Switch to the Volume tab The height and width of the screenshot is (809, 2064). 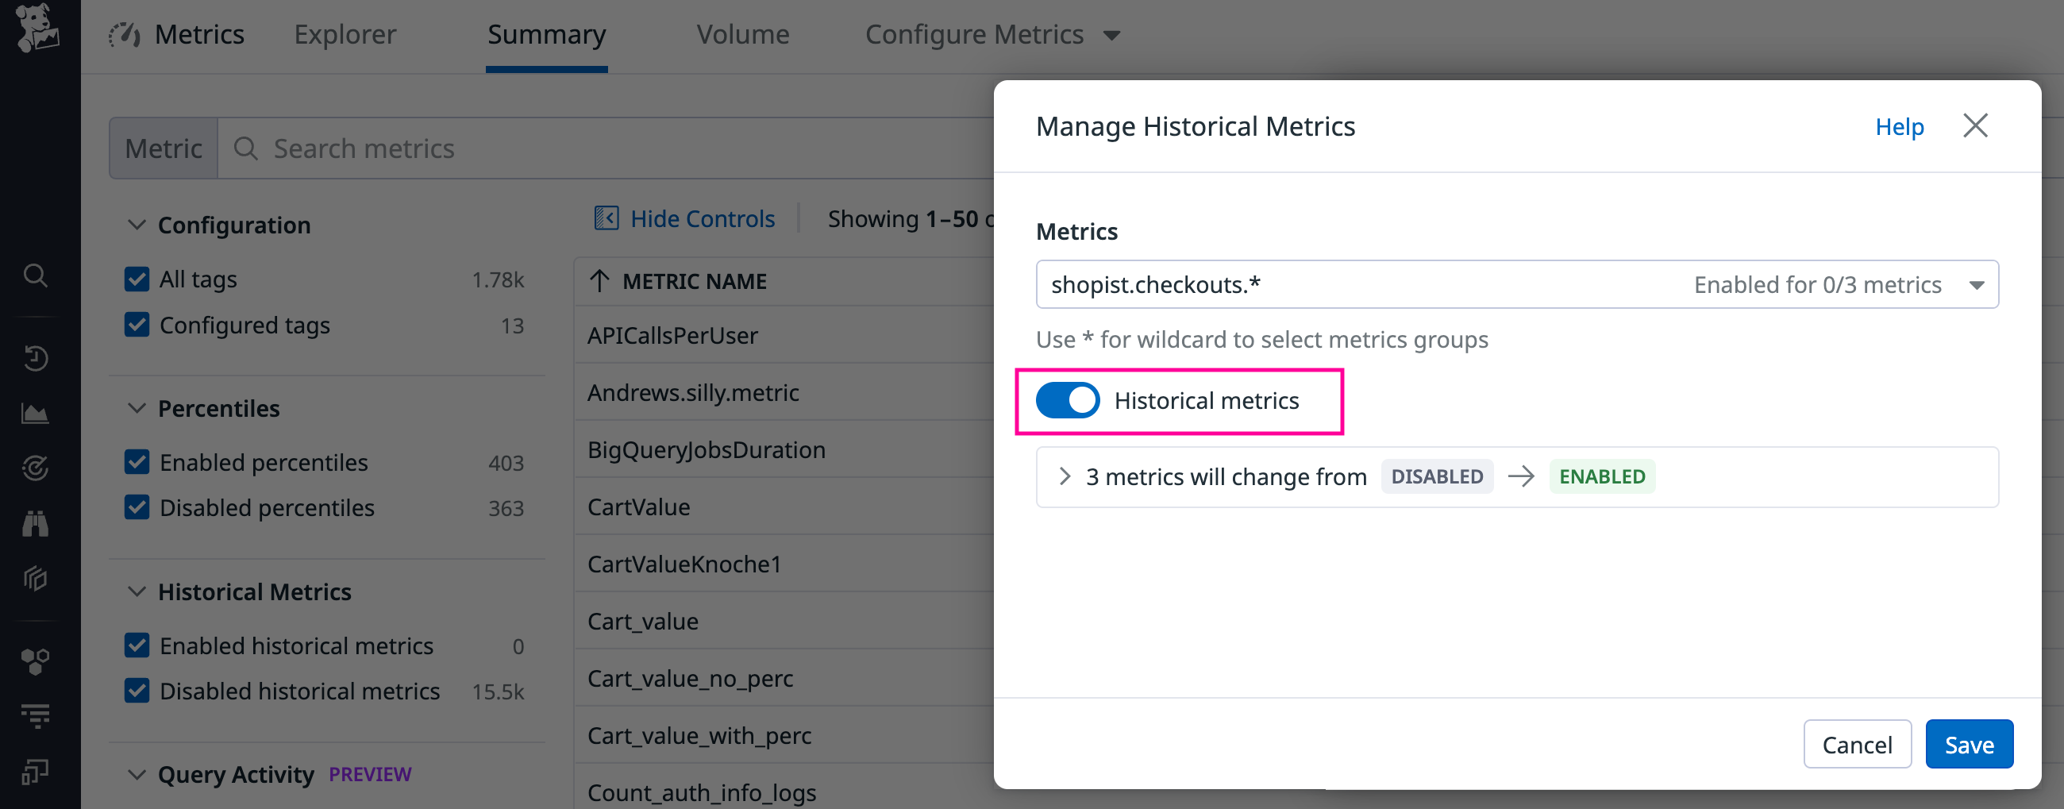pos(742,34)
